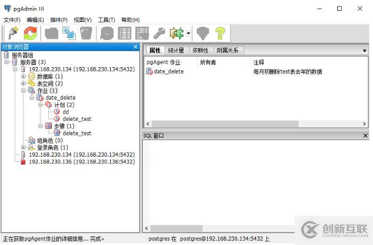
Task: Switch to the 依赖性 tab
Action: [x=200, y=50]
